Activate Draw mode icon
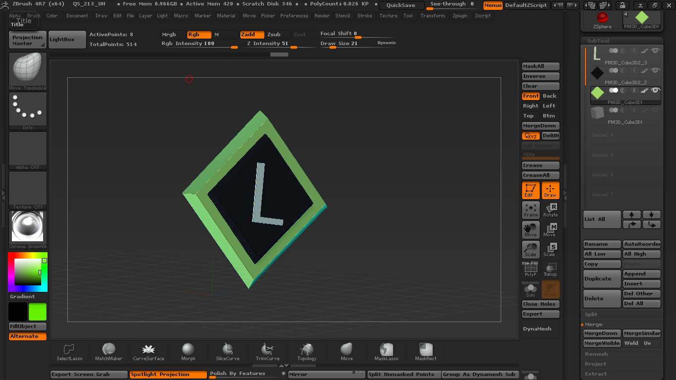 click(x=550, y=190)
